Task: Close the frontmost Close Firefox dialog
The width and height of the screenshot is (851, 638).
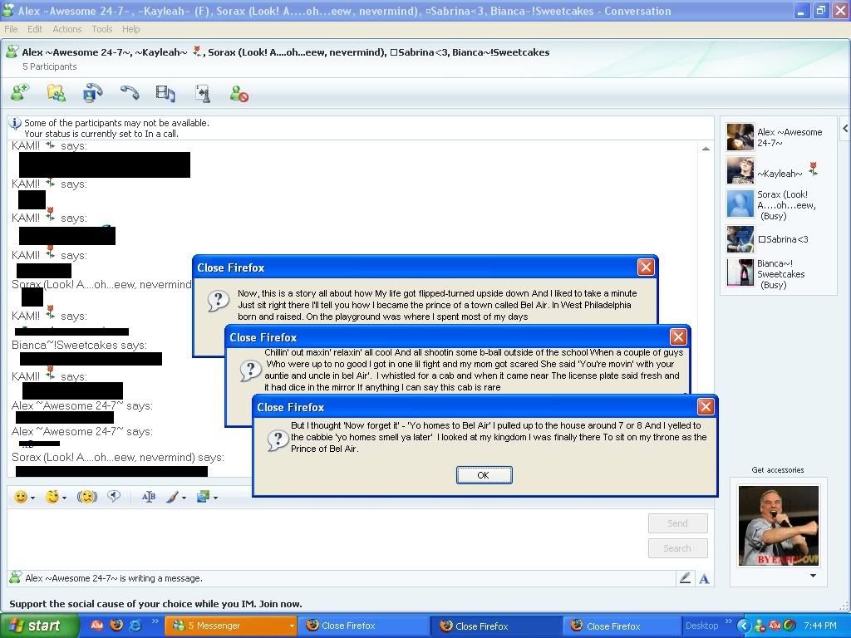Action: click(x=705, y=406)
